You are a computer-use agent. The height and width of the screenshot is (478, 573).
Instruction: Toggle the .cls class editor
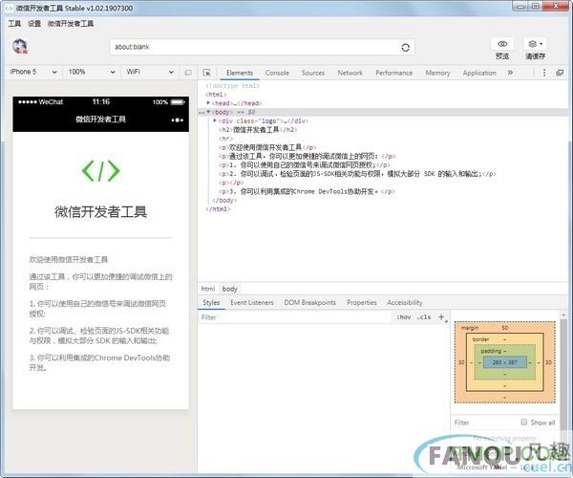(424, 317)
